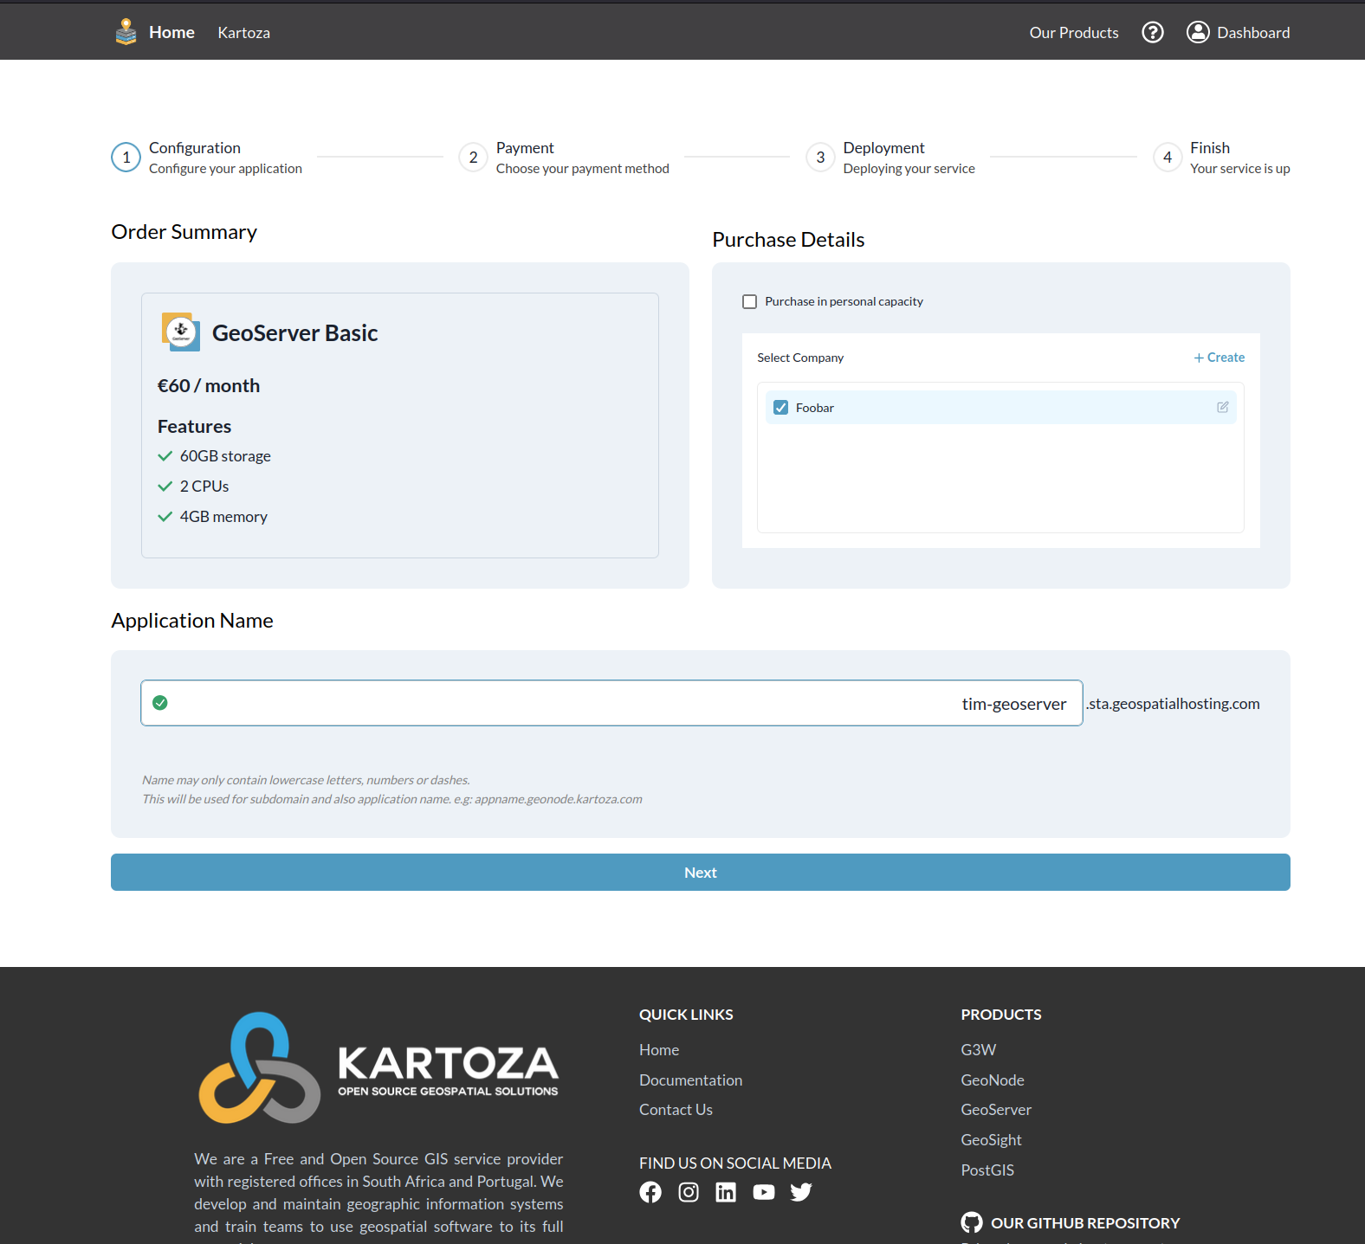The height and width of the screenshot is (1244, 1365).
Task: Open GeoSight product link
Action: (992, 1140)
